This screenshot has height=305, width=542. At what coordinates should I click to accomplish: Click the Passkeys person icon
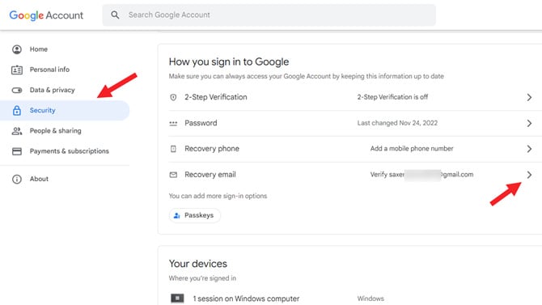pyautogui.click(x=176, y=215)
